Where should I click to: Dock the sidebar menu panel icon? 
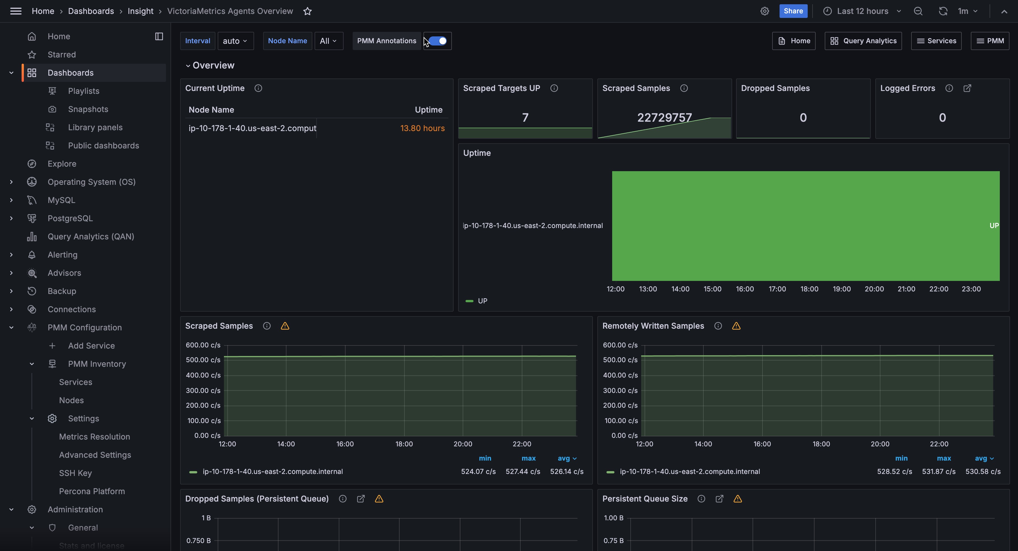click(x=159, y=36)
